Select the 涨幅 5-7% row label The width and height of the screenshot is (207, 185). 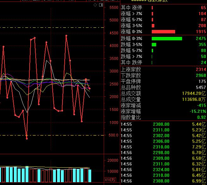pos(132,20)
